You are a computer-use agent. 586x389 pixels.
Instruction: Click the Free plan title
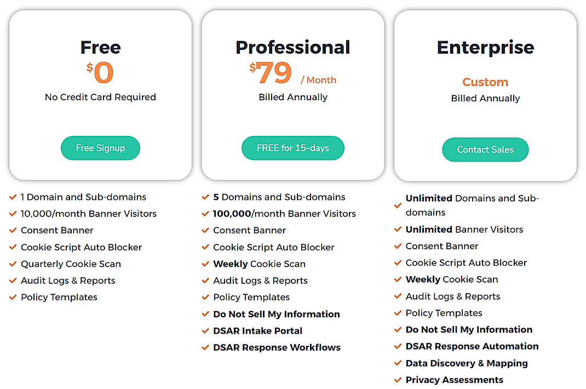coord(100,47)
